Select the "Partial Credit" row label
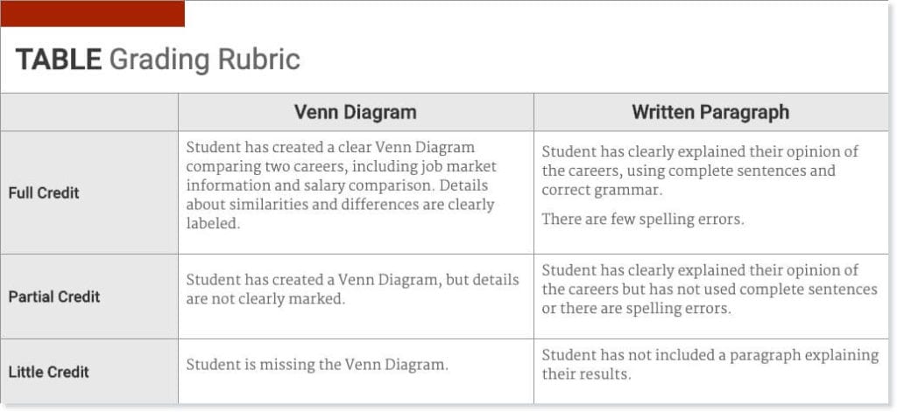This screenshot has width=897, height=412. [x=54, y=297]
